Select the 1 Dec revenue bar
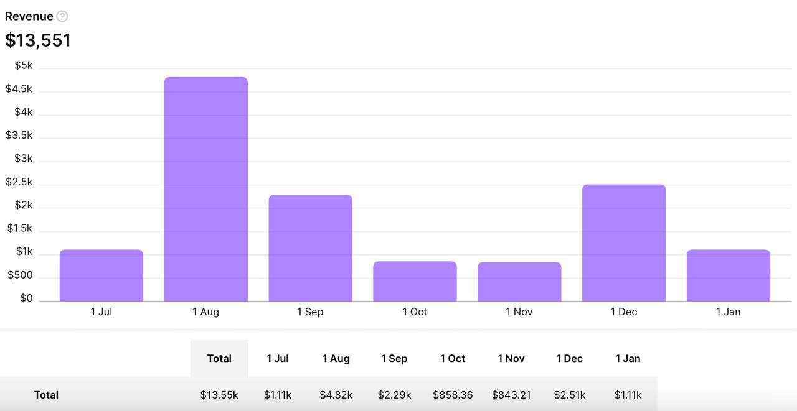 tap(624, 242)
